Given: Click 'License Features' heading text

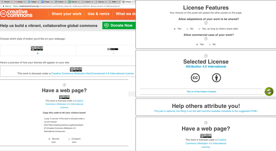Looking at the screenshot, I should [x=206, y=8].
